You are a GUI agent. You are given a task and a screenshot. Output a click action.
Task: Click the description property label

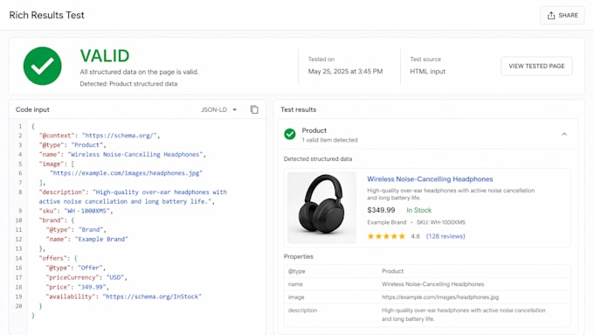pyautogui.click(x=302, y=311)
